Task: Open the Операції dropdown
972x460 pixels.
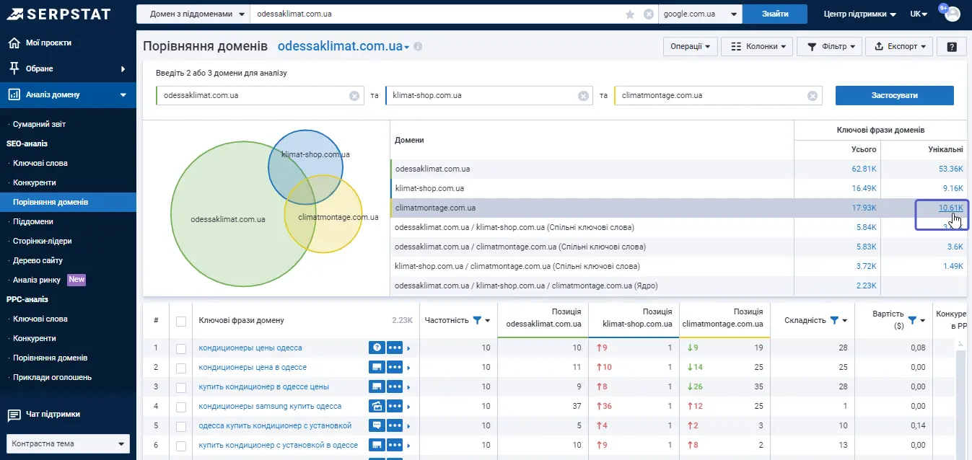Action: click(x=691, y=46)
